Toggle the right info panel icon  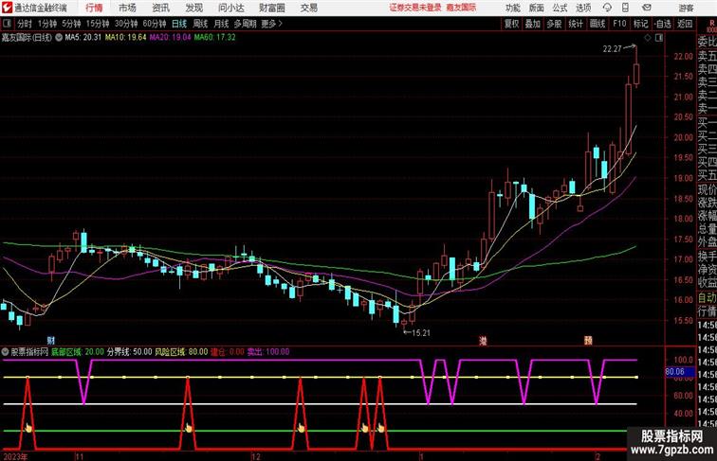659,38
